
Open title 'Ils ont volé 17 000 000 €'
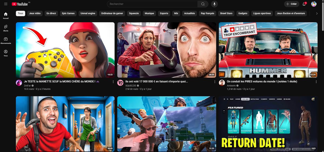click(x=157, y=82)
